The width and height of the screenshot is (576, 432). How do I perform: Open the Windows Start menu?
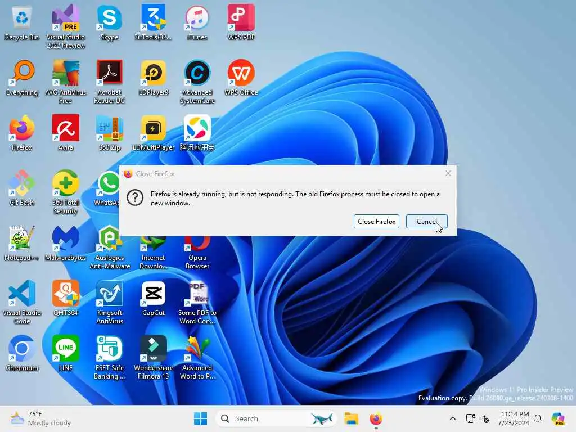pyautogui.click(x=200, y=418)
